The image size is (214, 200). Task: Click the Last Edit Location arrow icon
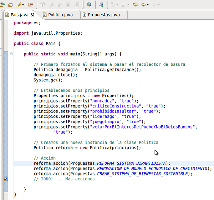(135, 5)
